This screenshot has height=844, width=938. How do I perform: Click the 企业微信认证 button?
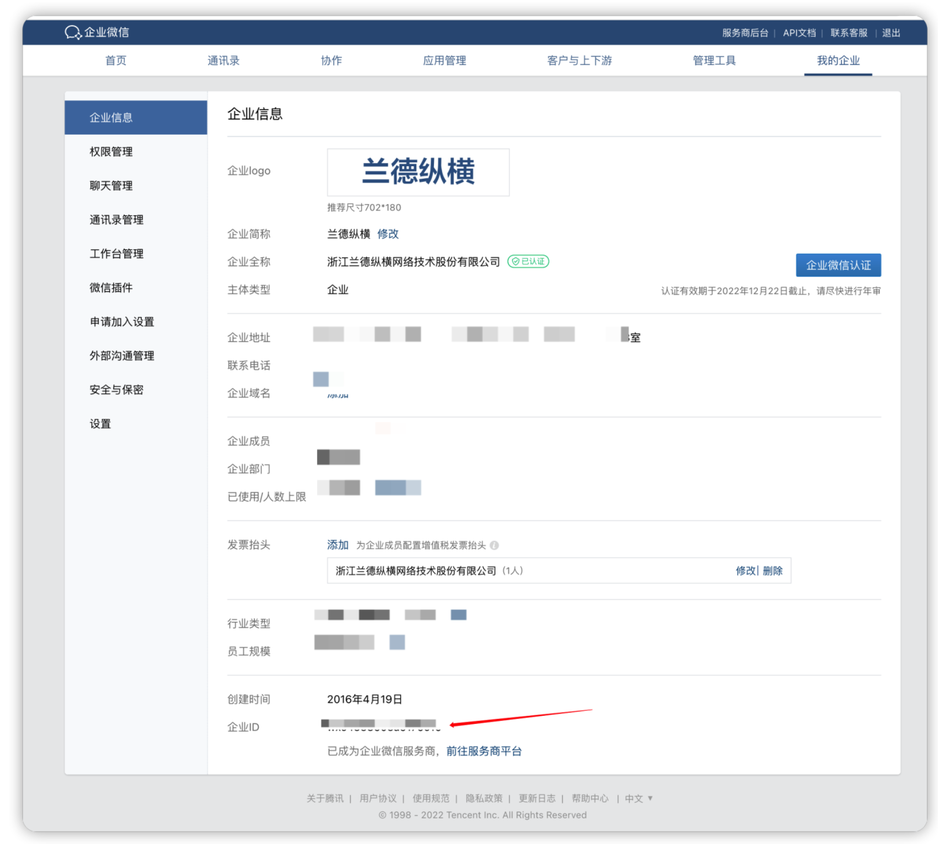click(838, 265)
